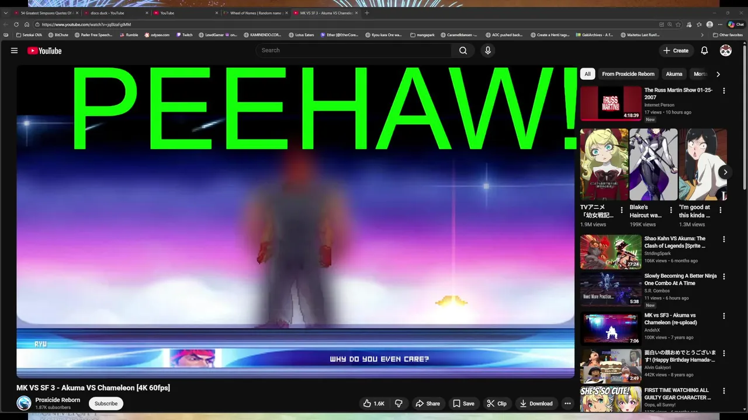
Task: Start voice search with microphone icon
Action: tap(488, 51)
